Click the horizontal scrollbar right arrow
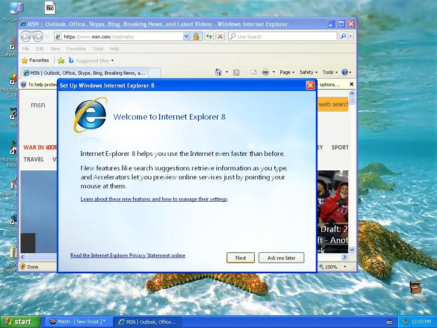 click(x=345, y=257)
